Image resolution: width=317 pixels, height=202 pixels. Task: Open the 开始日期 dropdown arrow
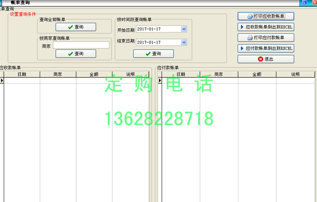click(x=184, y=29)
